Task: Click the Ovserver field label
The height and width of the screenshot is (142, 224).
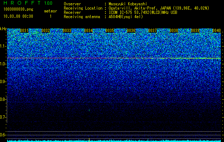Action: click(x=72, y=4)
